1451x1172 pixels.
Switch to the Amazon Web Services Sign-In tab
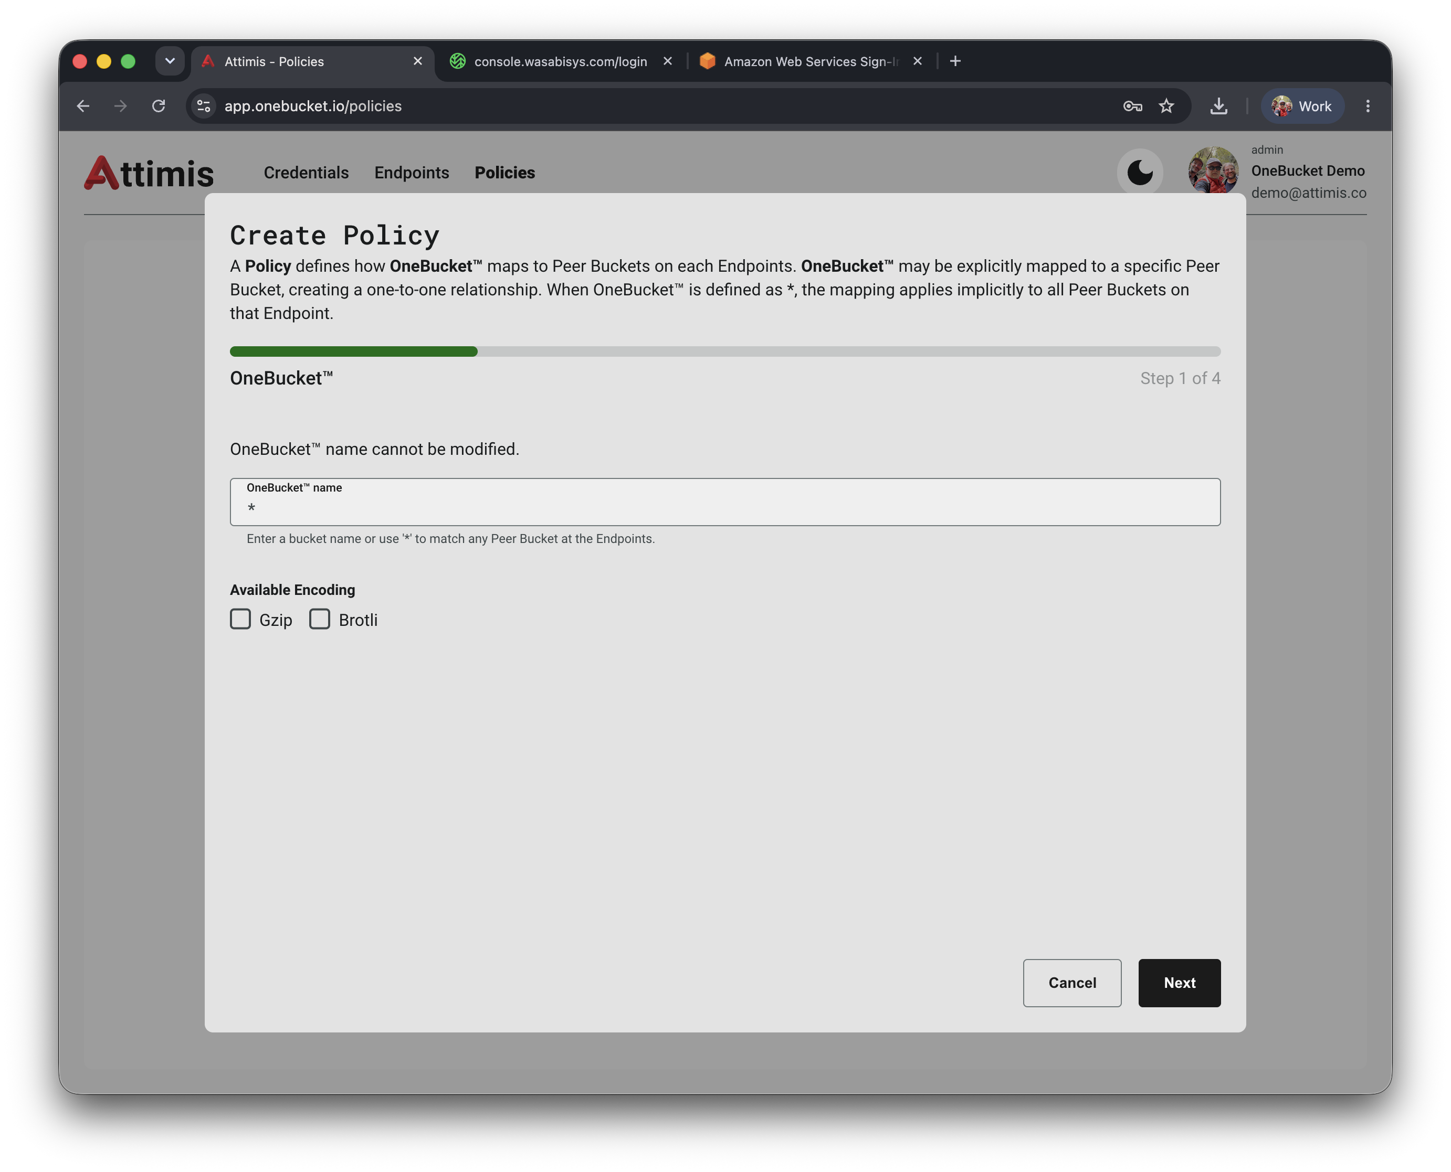(811, 61)
